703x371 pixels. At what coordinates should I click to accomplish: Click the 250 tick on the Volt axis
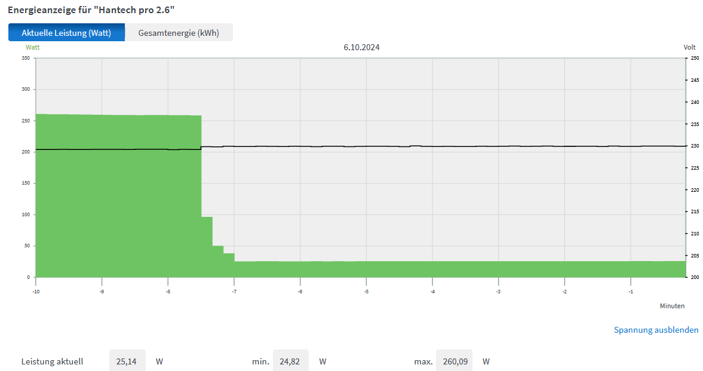[x=695, y=58]
